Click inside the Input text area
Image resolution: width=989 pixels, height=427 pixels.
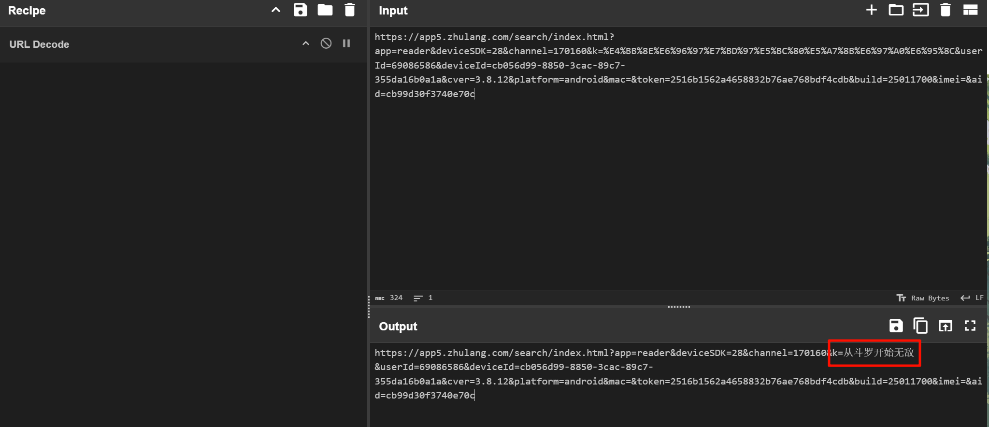[x=676, y=193]
